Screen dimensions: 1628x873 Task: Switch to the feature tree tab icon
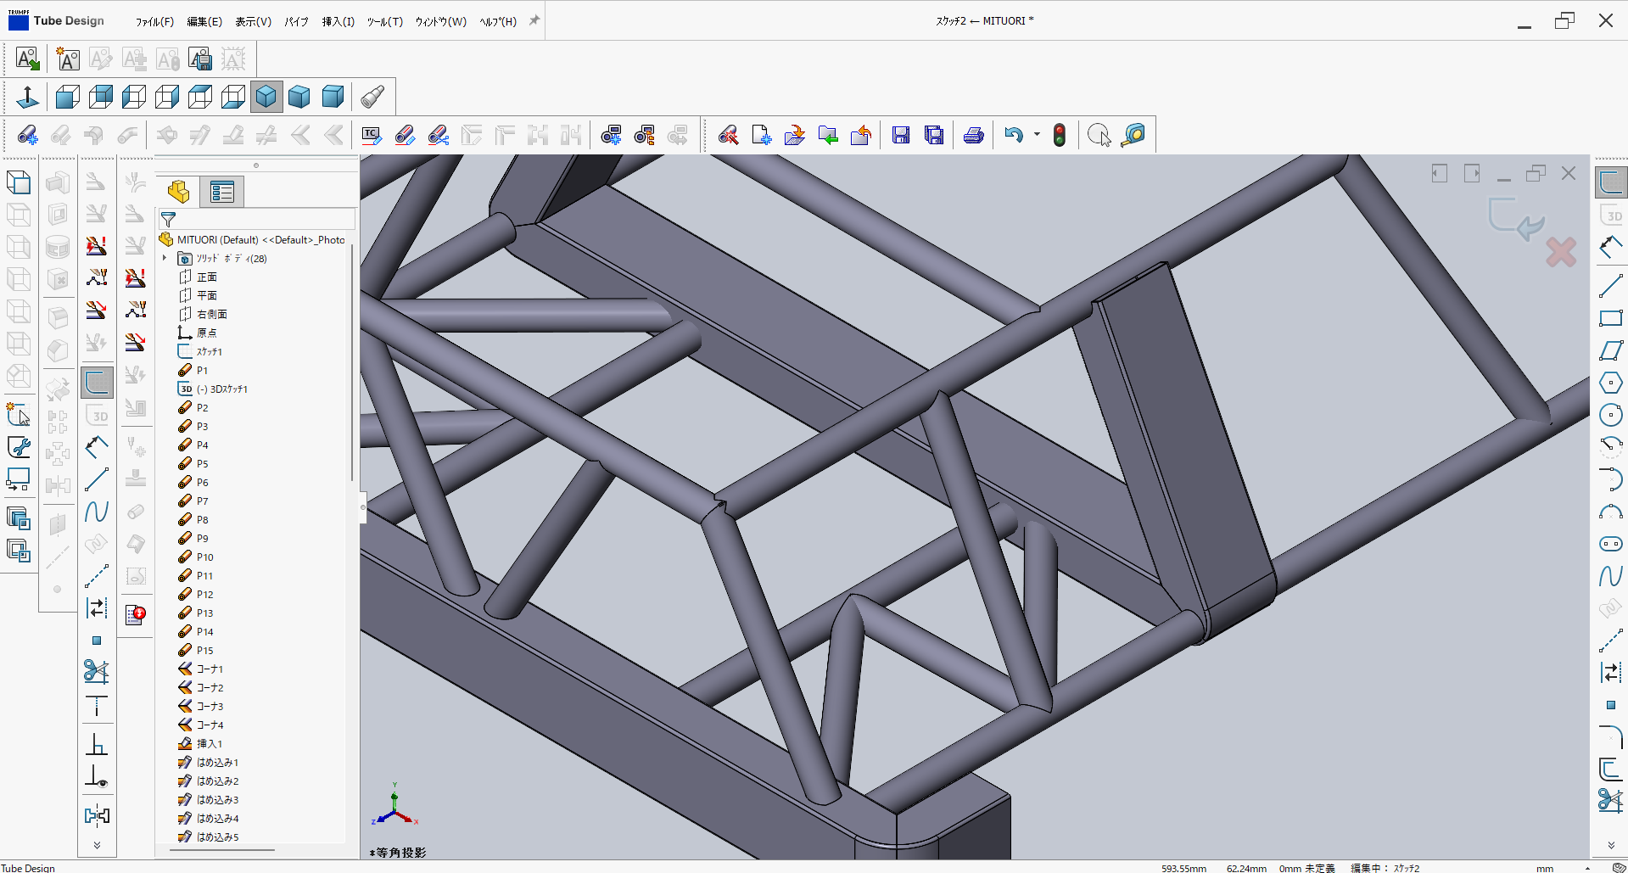coord(179,192)
